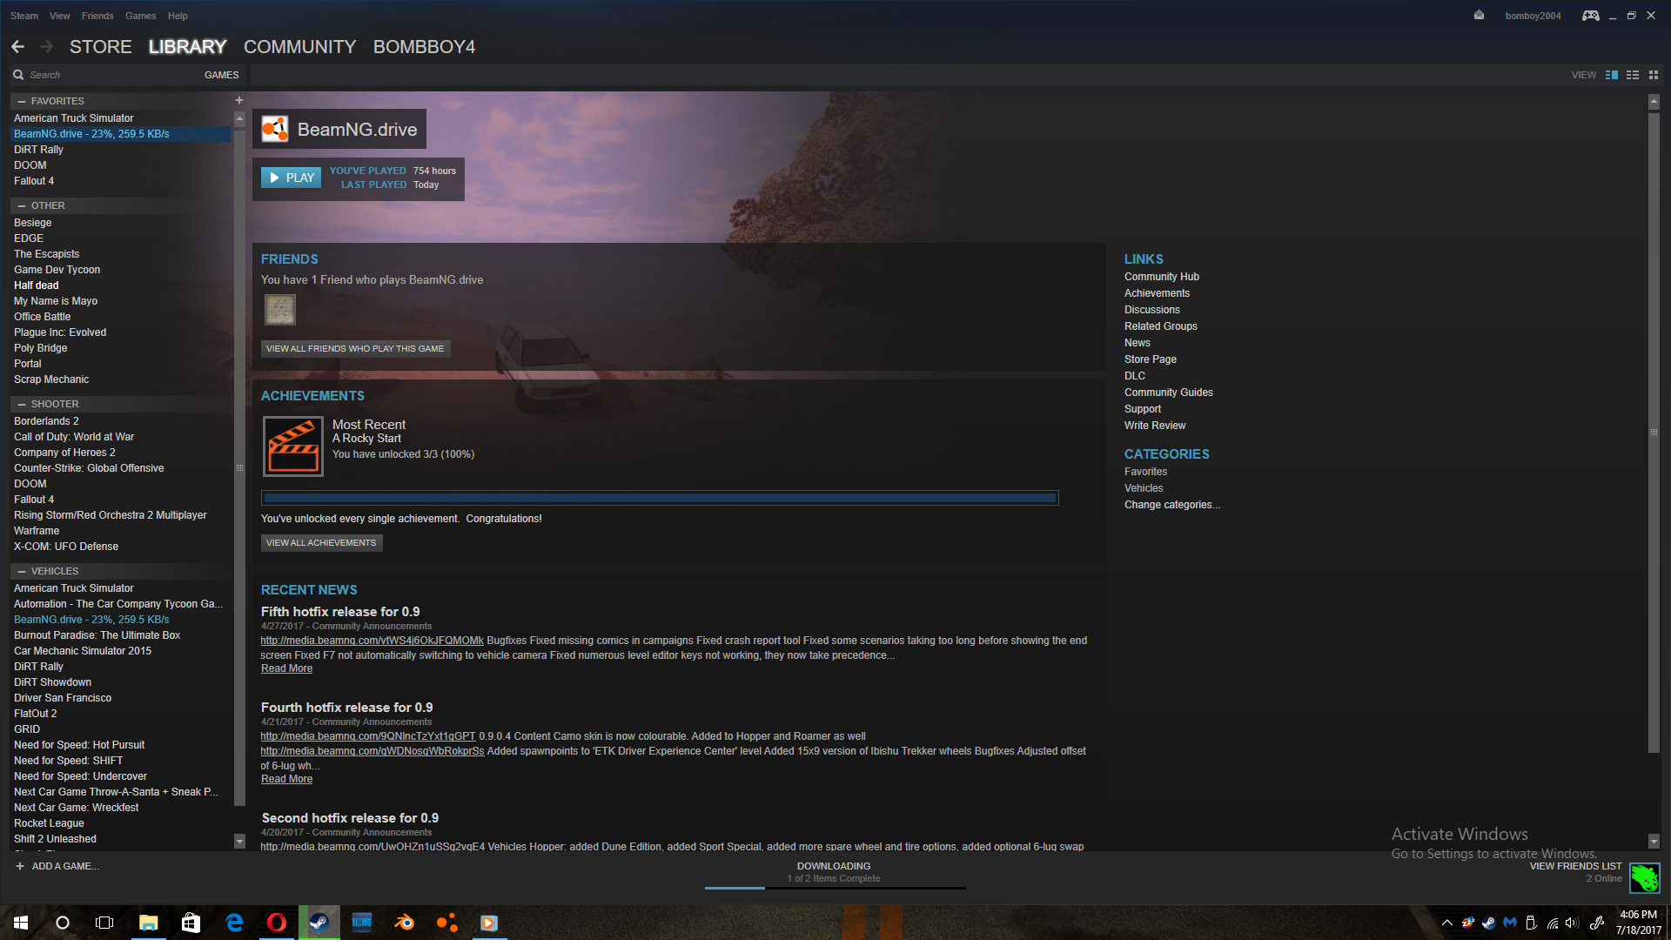This screenshot has width=1671, height=940.
Task: Open VIEW FRIENDS LIST
Action: tap(1575, 866)
